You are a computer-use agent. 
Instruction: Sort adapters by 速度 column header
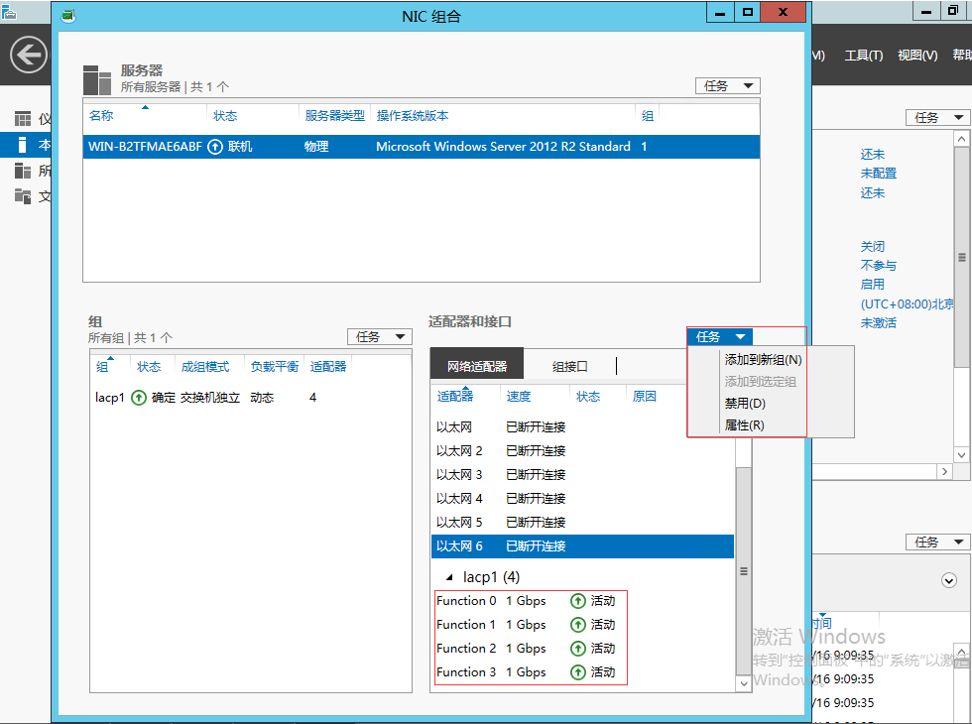[518, 397]
